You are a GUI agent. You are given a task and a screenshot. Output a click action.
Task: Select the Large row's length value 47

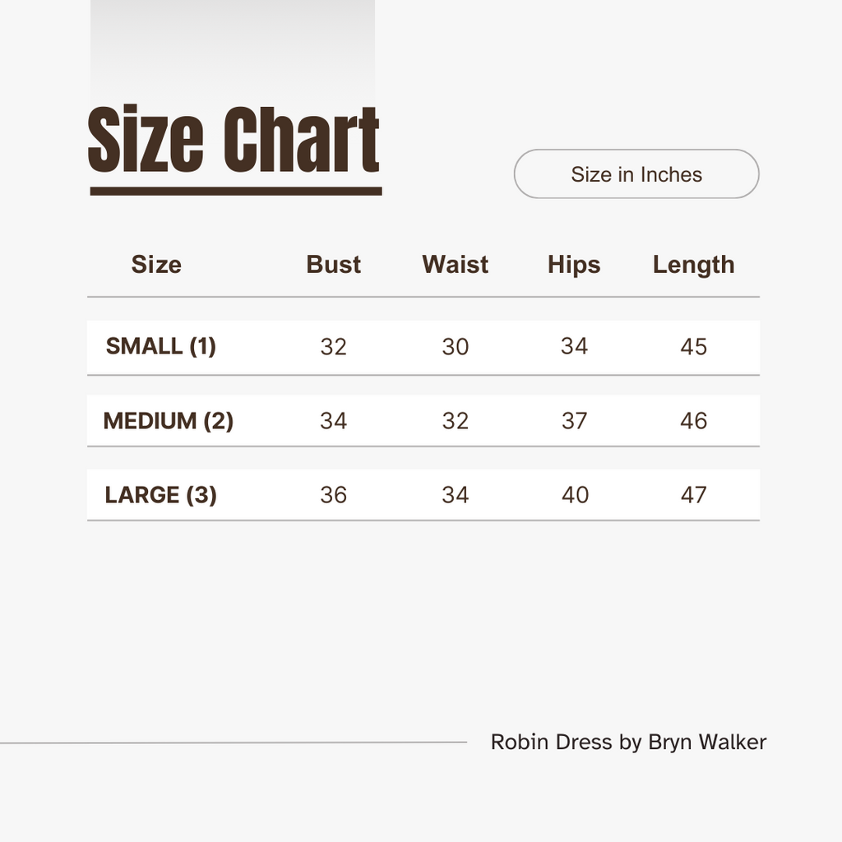[693, 495]
